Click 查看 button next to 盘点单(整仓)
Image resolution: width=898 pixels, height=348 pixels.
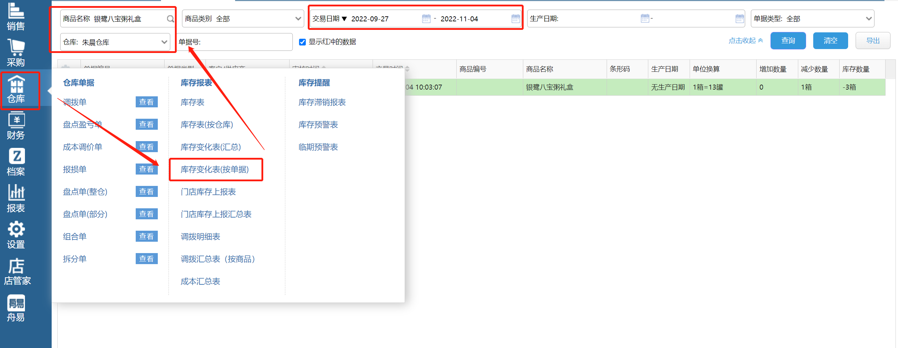[146, 192]
